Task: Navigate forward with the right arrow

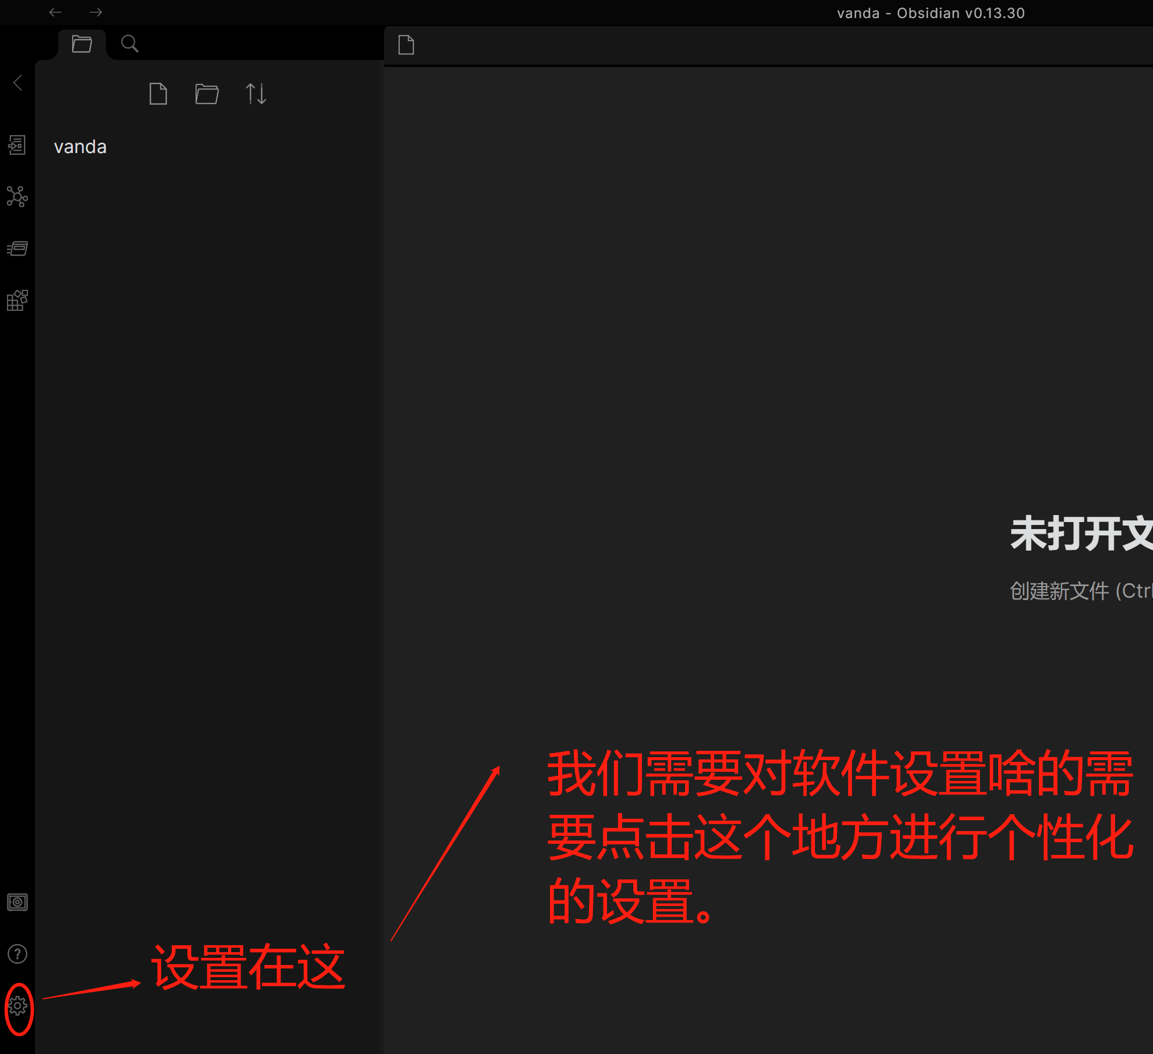Action: tap(96, 12)
